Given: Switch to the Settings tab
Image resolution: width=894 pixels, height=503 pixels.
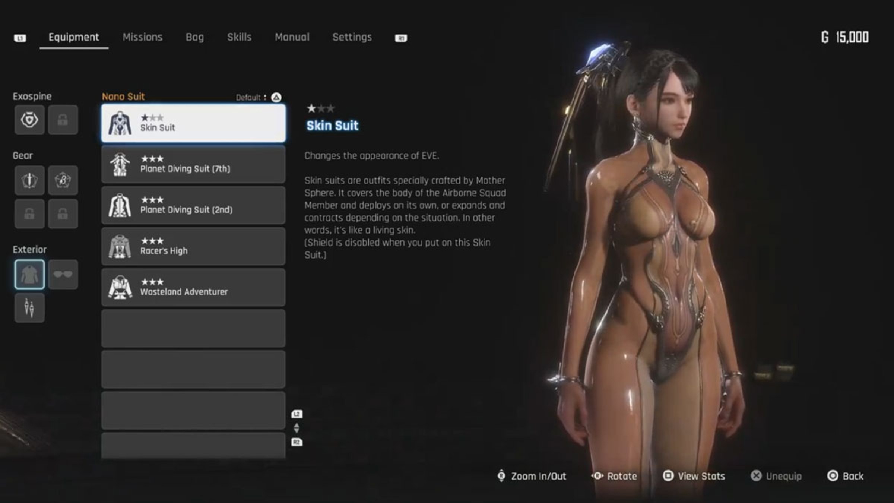Looking at the screenshot, I should 352,37.
